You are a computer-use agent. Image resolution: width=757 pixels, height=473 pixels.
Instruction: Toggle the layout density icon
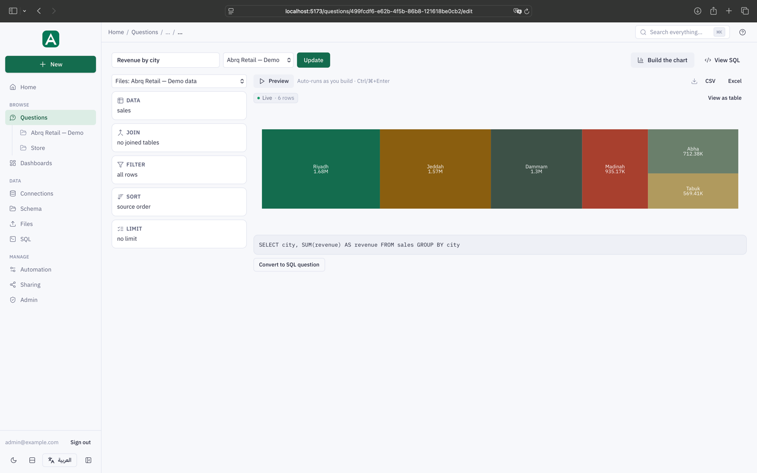point(32,460)
